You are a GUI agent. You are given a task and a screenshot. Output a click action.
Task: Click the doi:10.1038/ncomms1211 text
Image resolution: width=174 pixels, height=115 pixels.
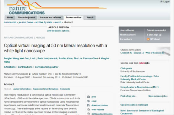pos(68,74)
